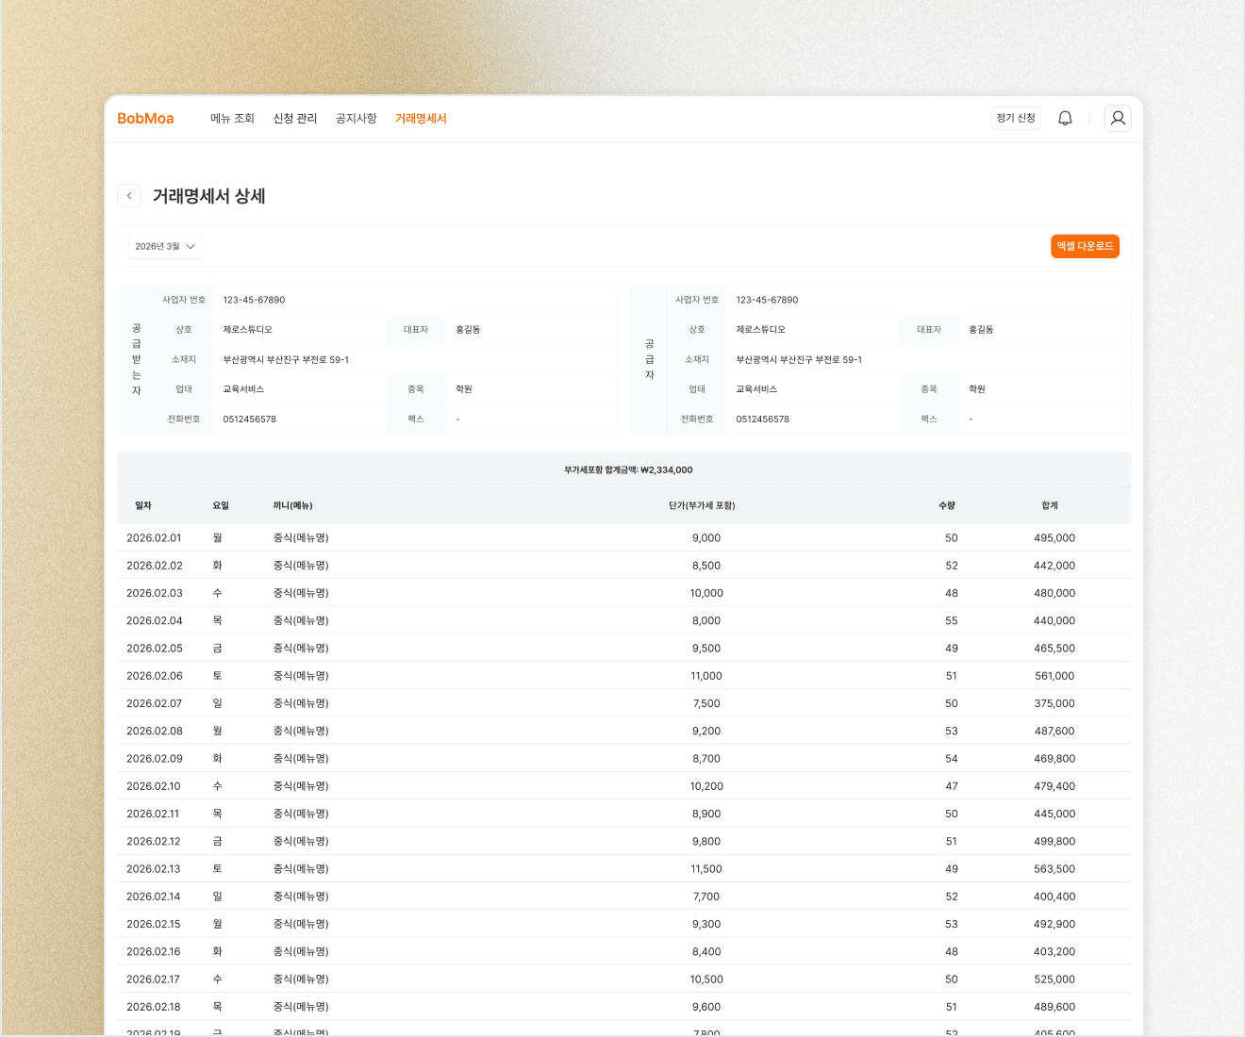Click the 10,500 unit price cell
This screenshot has height=1037, width=1245.
(x=706, y=979)
